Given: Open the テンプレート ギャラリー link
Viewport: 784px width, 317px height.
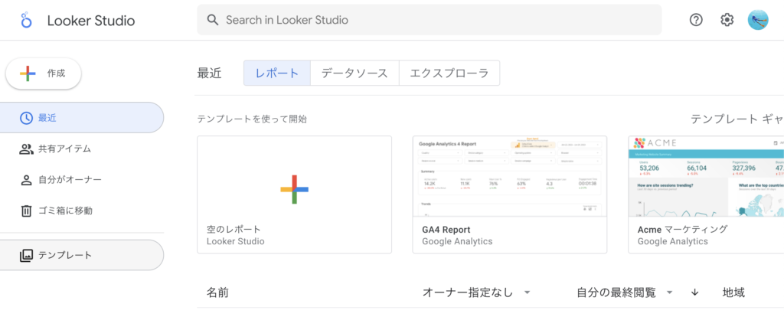Looking at the screenshot, I should coord(737,119).
